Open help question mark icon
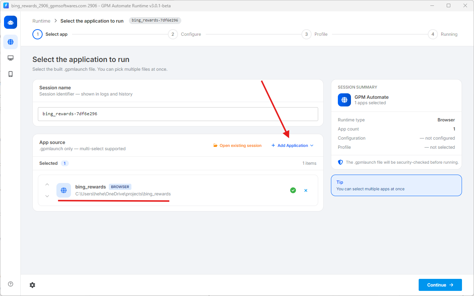 tap(11, 284)
